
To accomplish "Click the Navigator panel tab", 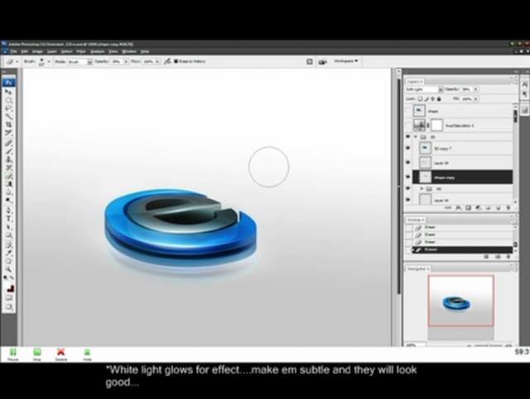I will click(417, 268).
